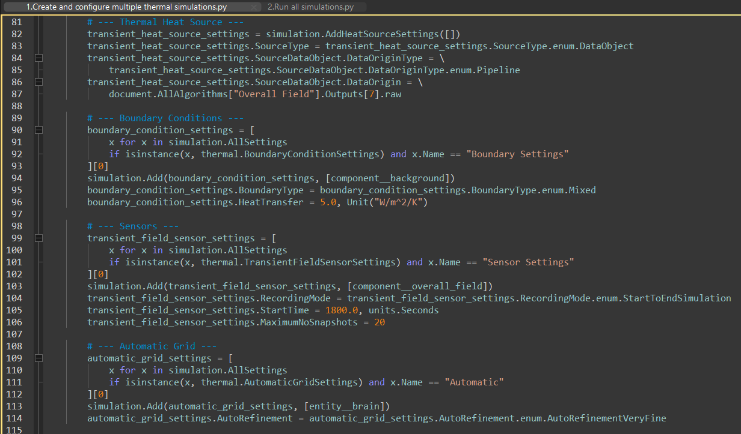
Task: Collapse the boundary_condition_settings list at line 90
Action: coord(39,130)
